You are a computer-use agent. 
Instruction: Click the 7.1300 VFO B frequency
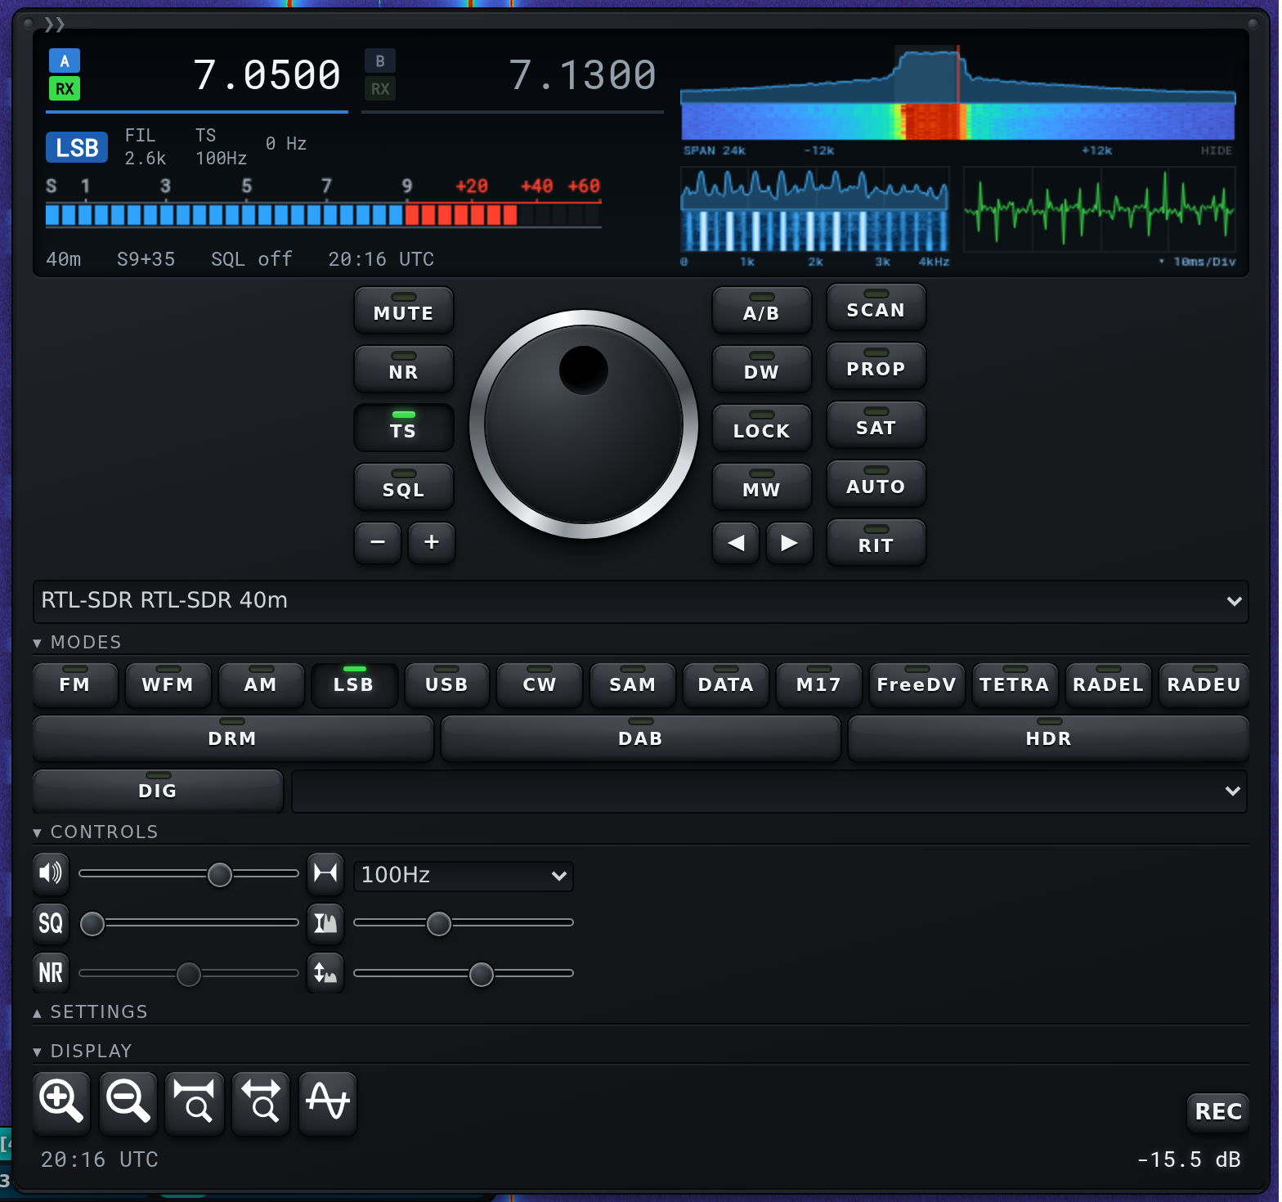pyautogui.click(x=582, y=75)
